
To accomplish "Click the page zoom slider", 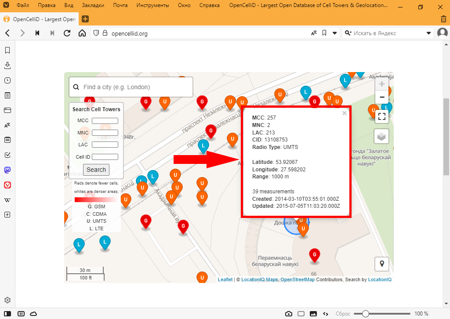I will [x=365, y=314].
